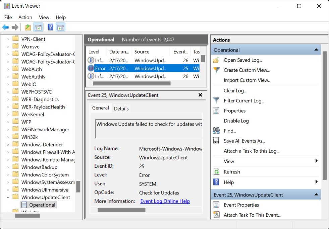Click the Operational log icon in the tree
The width and height of the screenshot is (329, 229).
[24, 205]
